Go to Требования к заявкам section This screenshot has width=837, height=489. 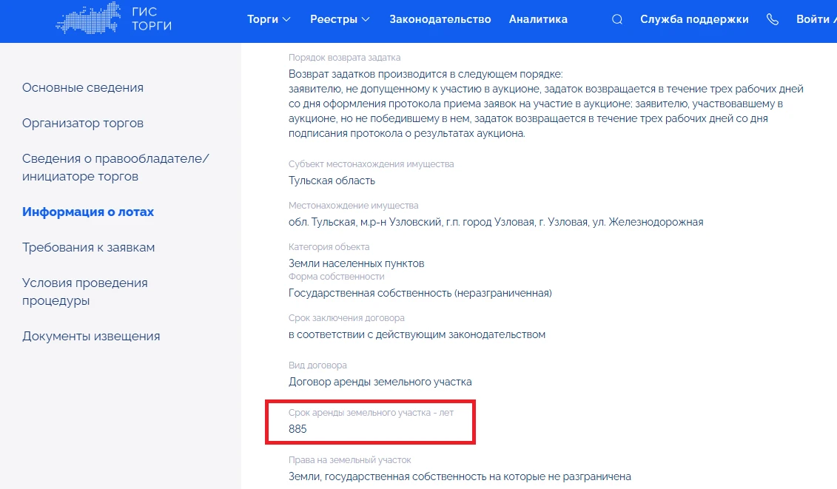tap(89, 248)
